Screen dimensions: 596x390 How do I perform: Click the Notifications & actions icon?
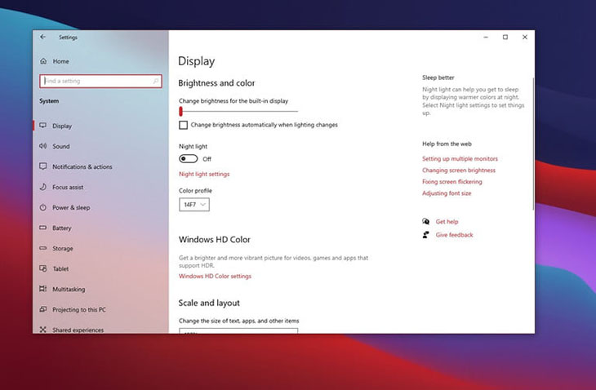[43, 166]
